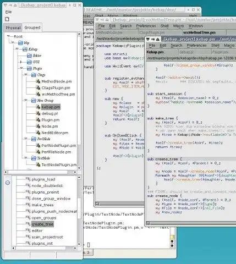Select the MethodNode.pm editor tab
The height and width of the screenshot is (264, 236).
pyautogui.click(x=117, y=32)
